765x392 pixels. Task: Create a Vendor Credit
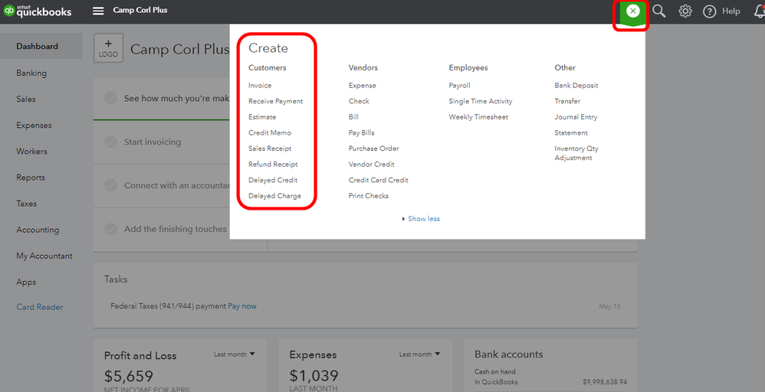point(371,165)
